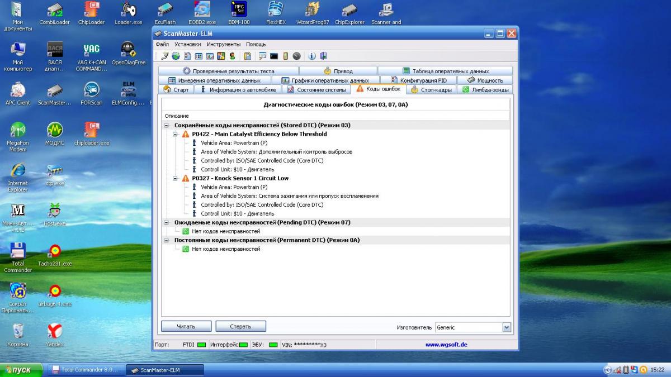Switch to the Информация о автомобиле tab
The height and width of the screenshot is (377, 671).
238,89
